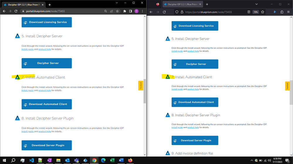
Task: Show hidden system tray icons chevron
Action: coord(252,160)
